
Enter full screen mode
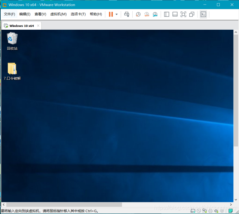coord(183,14)
